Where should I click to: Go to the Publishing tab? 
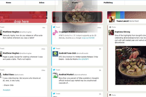click(x=108, y=3)
